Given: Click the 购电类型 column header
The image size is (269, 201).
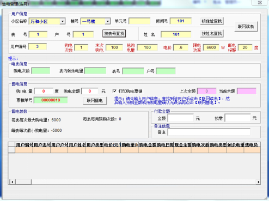Looking at the screenshot, I should 218,145.
